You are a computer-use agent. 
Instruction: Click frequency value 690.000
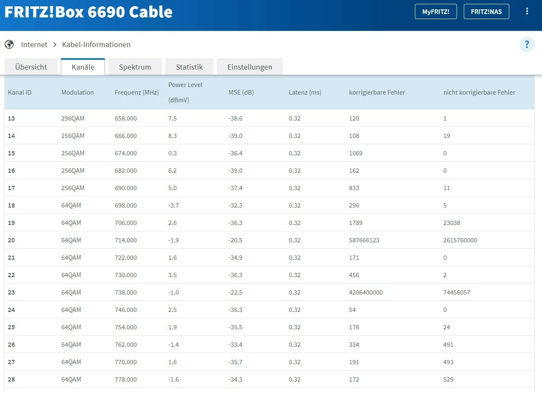(x=126, y=188)
